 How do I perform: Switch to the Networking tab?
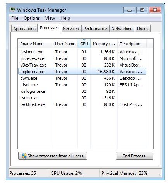coord(122,29)
